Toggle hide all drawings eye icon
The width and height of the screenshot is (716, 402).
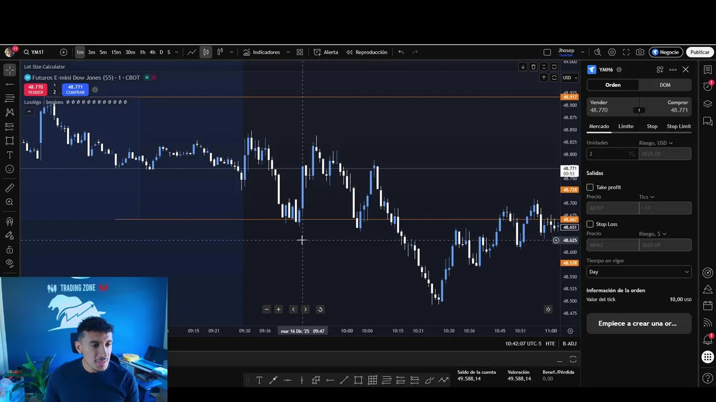(10, 264)
